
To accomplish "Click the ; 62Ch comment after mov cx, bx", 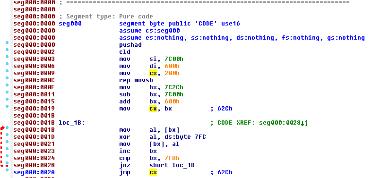I will (221, 109).
